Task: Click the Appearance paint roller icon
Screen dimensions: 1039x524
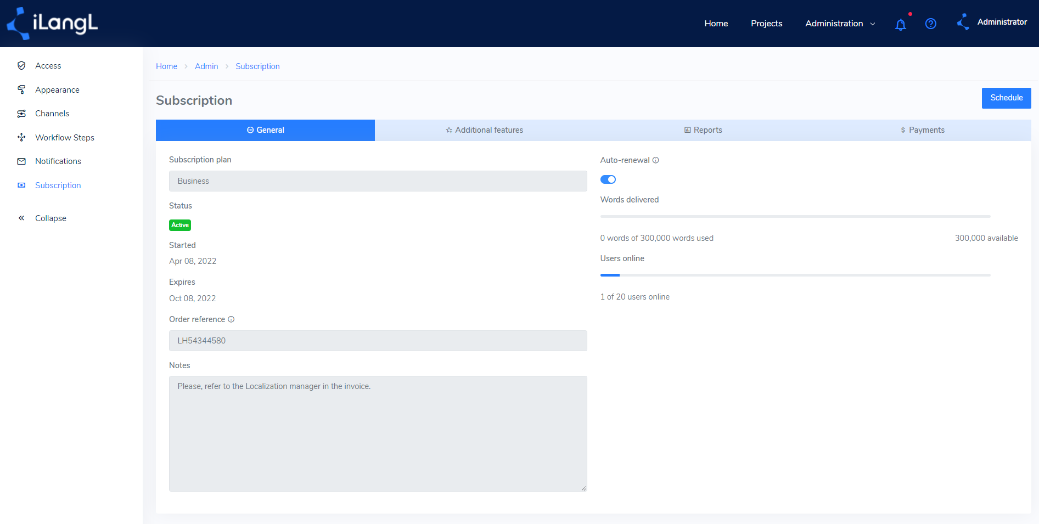Action: (21, 89)
